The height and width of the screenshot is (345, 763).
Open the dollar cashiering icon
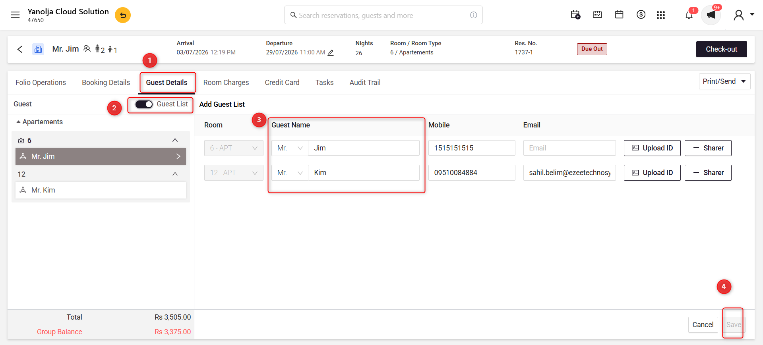click(x=641, y=15)
